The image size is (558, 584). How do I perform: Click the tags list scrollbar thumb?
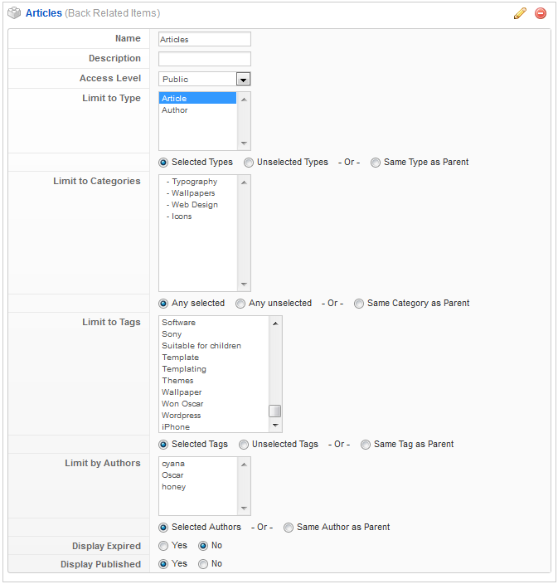275,411
